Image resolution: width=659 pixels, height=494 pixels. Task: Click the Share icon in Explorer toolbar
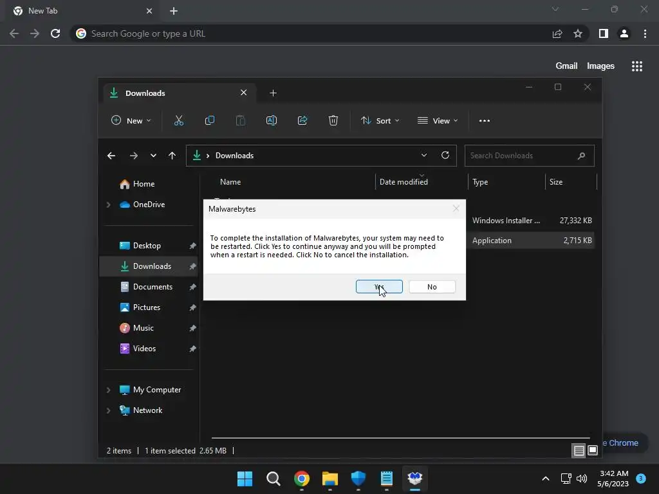[302, 120]
